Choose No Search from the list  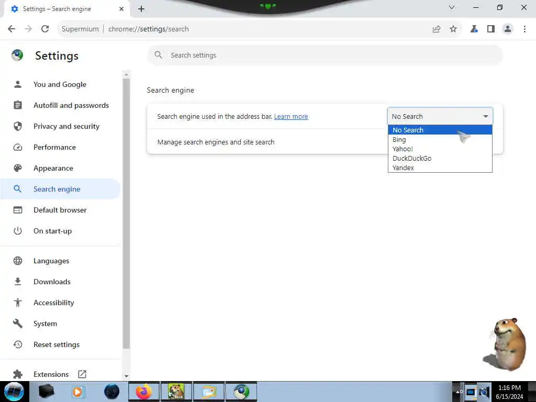point(440,130)
